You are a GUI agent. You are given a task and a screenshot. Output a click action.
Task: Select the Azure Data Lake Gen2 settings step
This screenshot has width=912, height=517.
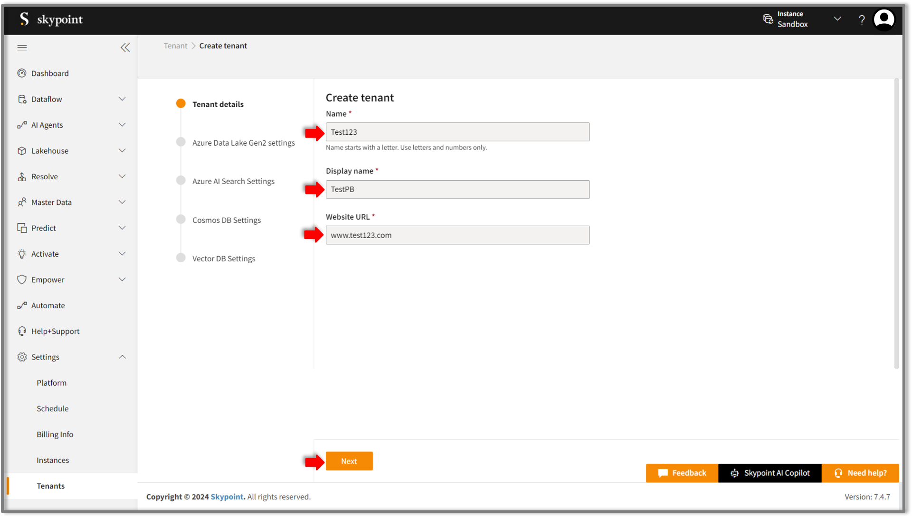pyautogui.click(x=243, y=143)
